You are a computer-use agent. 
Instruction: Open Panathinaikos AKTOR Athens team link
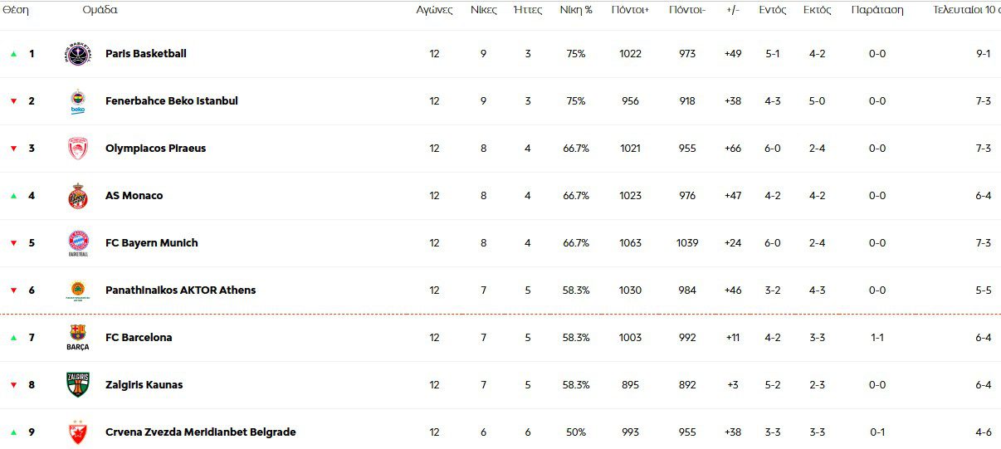tap(180, 290)
